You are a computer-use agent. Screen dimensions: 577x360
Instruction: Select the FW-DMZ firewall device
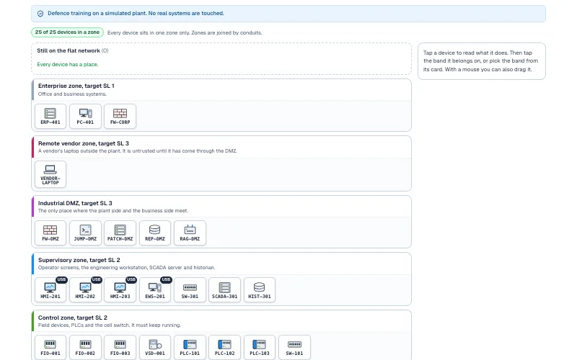coord(50,233)
